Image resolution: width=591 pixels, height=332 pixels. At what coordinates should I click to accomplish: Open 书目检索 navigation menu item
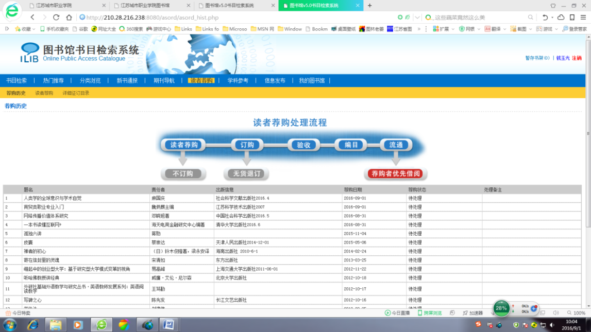[16, 81]
